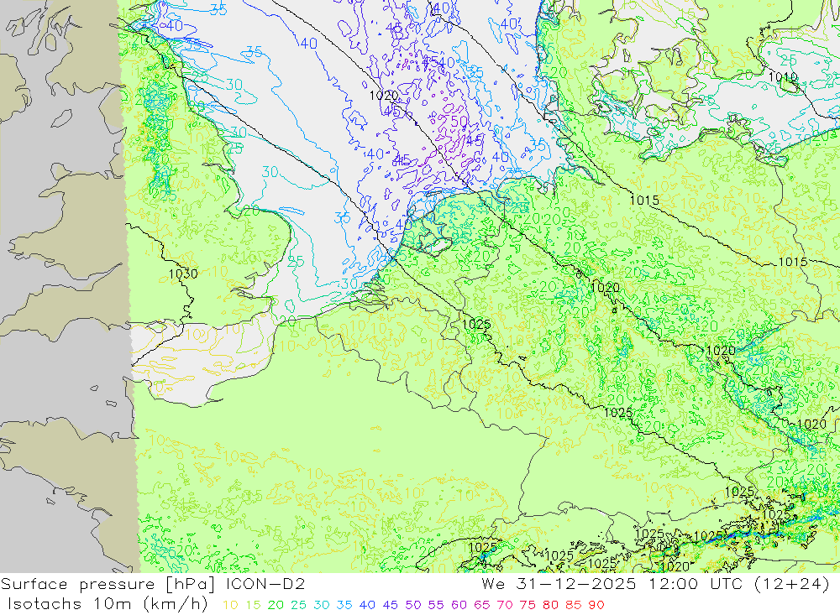Select the '75' legend value

528,605
